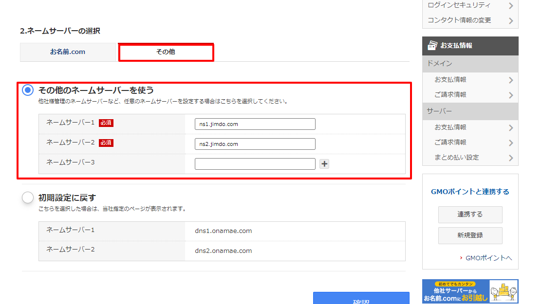Switch to the お名前.com tab

[x=68, y=52]
